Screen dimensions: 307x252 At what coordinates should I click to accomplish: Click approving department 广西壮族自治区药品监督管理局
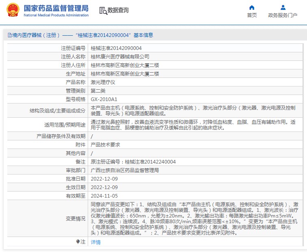(125, 170)
